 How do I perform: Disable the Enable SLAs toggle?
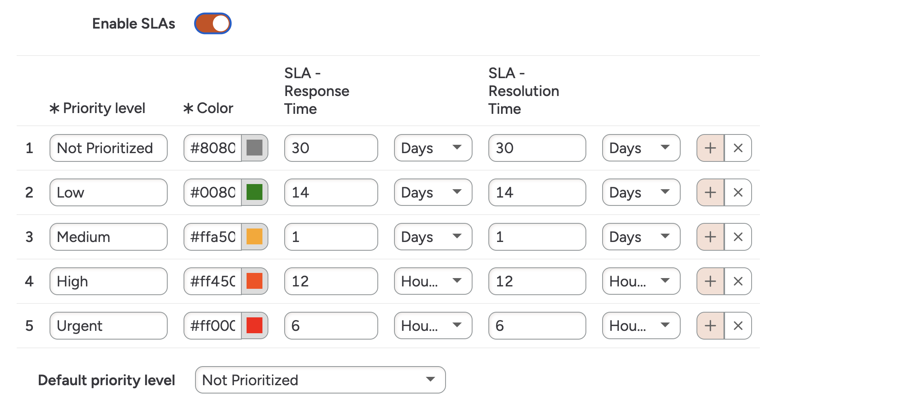[213, 23]
